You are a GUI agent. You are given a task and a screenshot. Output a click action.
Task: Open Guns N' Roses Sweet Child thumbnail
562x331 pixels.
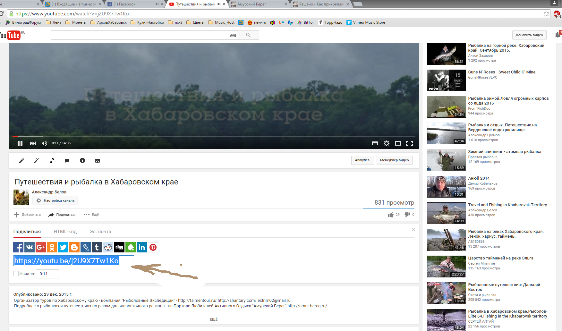(446, 80)
